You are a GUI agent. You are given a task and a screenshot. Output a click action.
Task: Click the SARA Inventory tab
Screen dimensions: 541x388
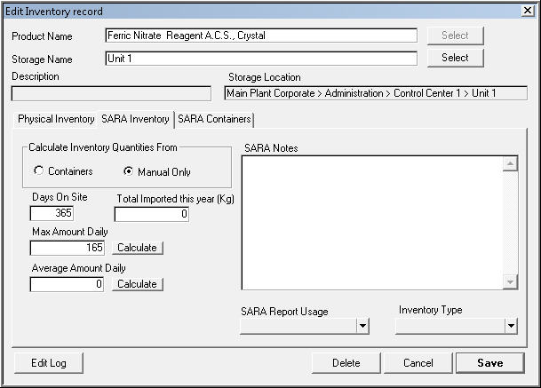135,119
